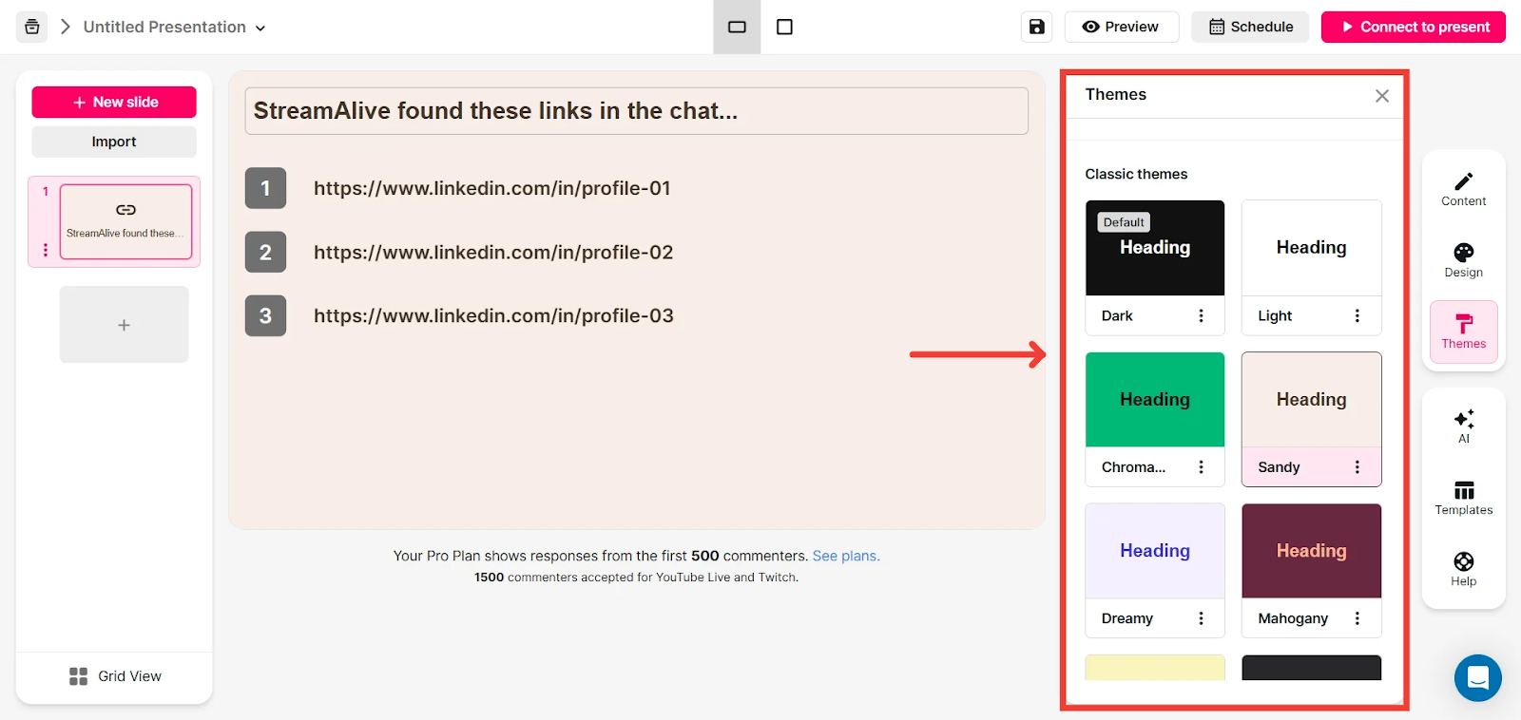
Task: Open the Help tab
Action: (x=1463, y=569)
